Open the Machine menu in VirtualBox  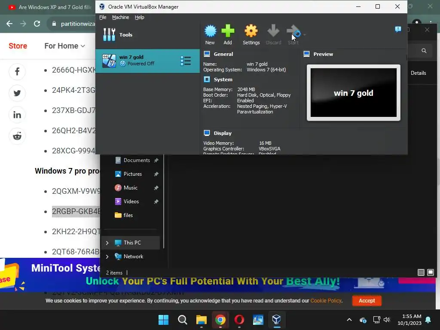120,17
